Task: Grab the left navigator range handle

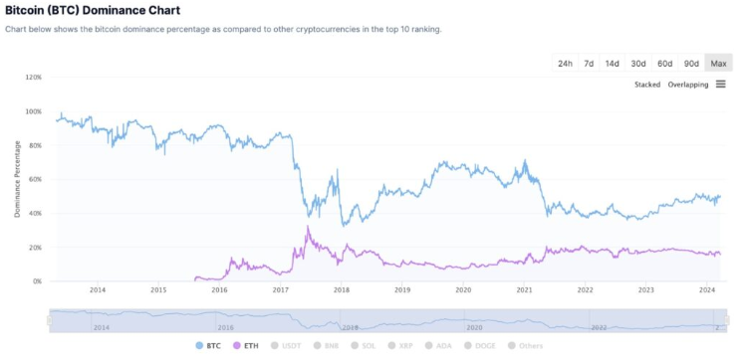Action: pos(49,320)
